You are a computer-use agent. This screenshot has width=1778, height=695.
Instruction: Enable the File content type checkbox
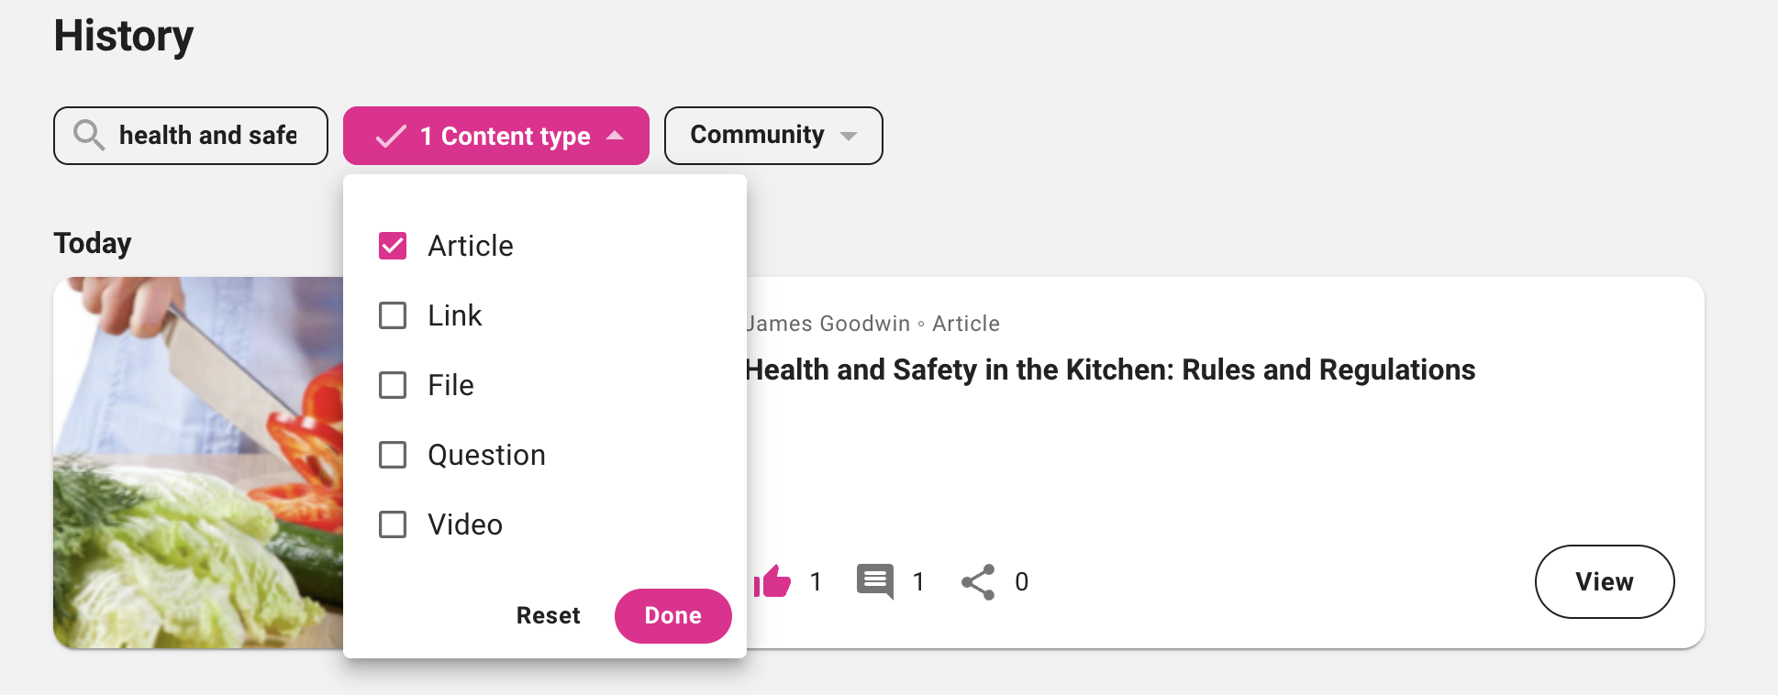(x=393, y=385)
